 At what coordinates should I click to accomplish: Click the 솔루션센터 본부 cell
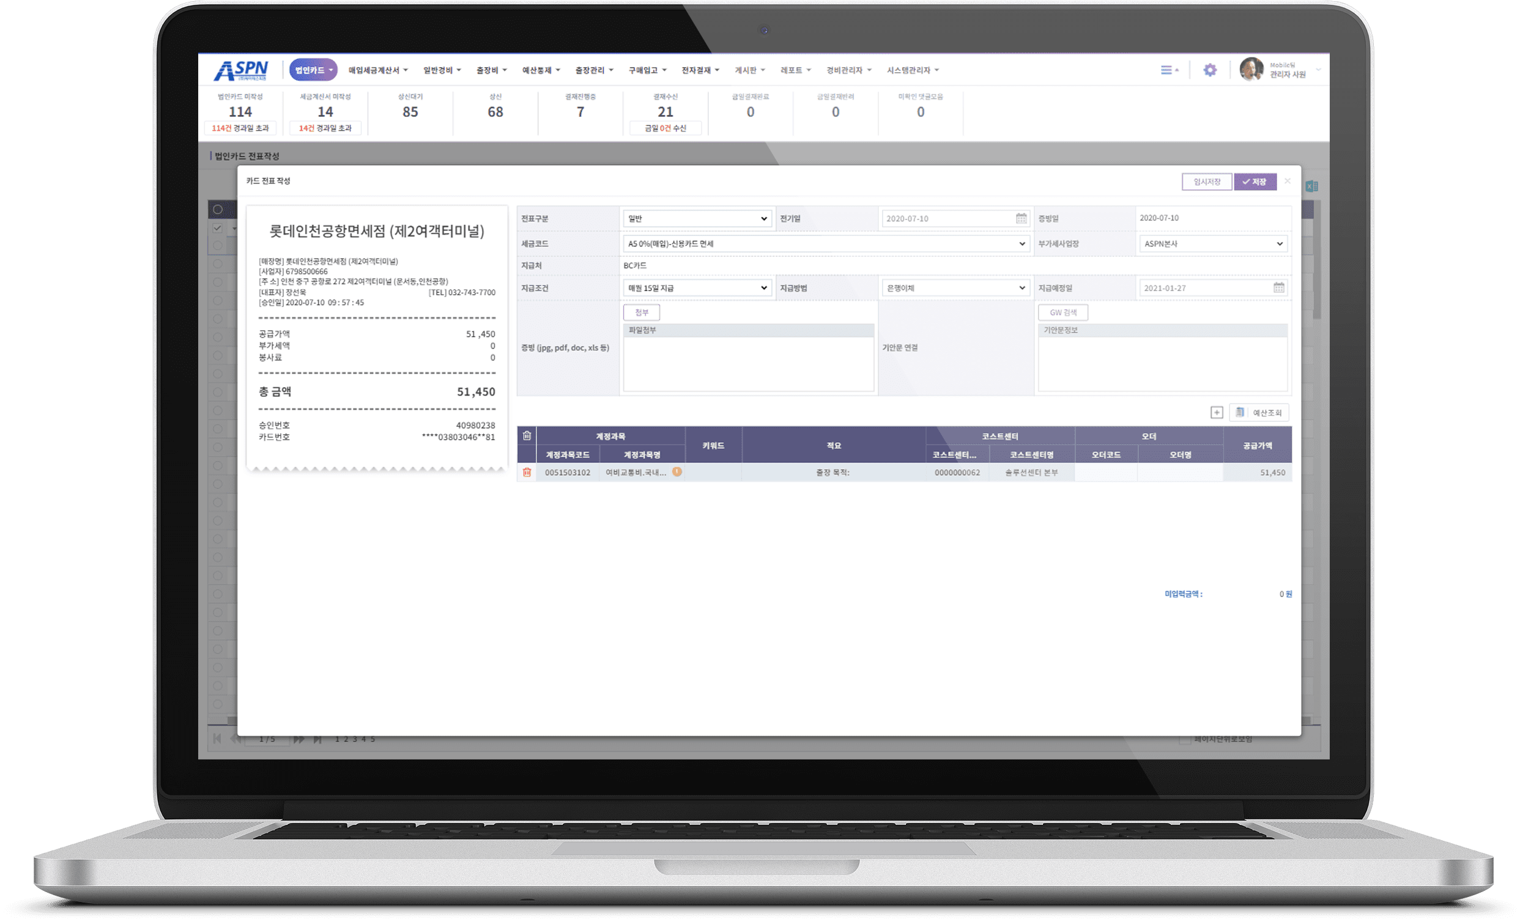pos(1031,473)
